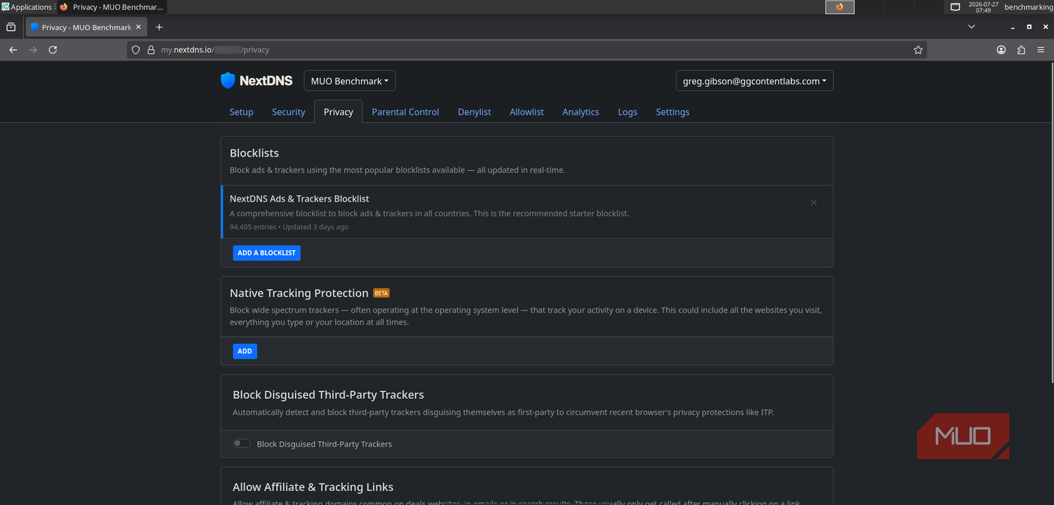Open the Logs tab
Screen dimensions: 1054x505
pos(627,112)
